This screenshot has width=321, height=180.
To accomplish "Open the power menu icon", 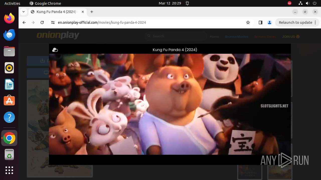I will coord(315,3).
